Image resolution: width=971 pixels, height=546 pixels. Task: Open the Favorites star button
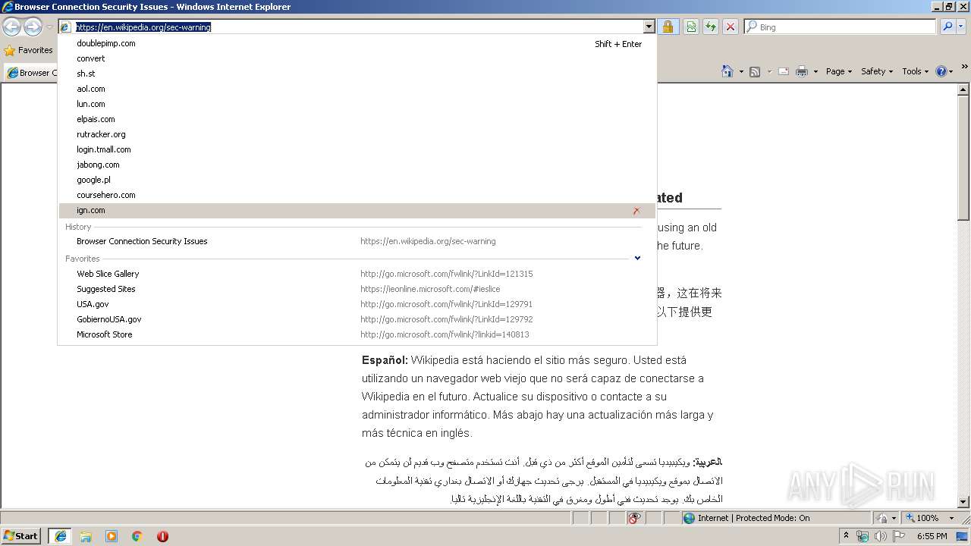click(x=29, y=50)
